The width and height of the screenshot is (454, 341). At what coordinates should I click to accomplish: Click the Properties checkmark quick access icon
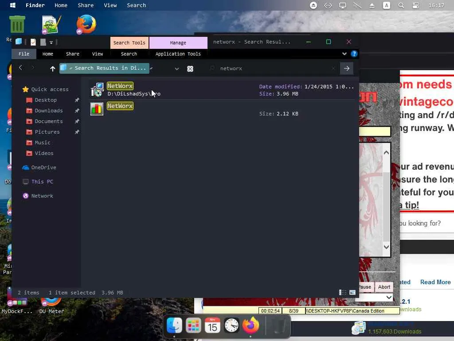(33, 42)
